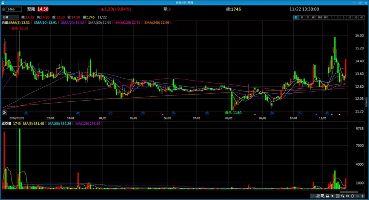The height and width of the screenshot is (200, 369).
Task: Click the magenta triangle marker near 06/03
Action: [163, 115]
